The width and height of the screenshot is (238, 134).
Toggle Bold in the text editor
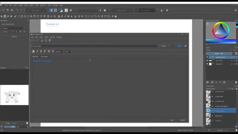click(33, 51)
